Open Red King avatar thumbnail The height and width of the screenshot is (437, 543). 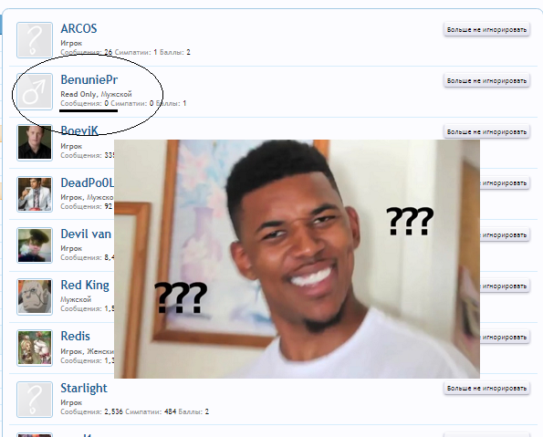[x=35, y=297]
